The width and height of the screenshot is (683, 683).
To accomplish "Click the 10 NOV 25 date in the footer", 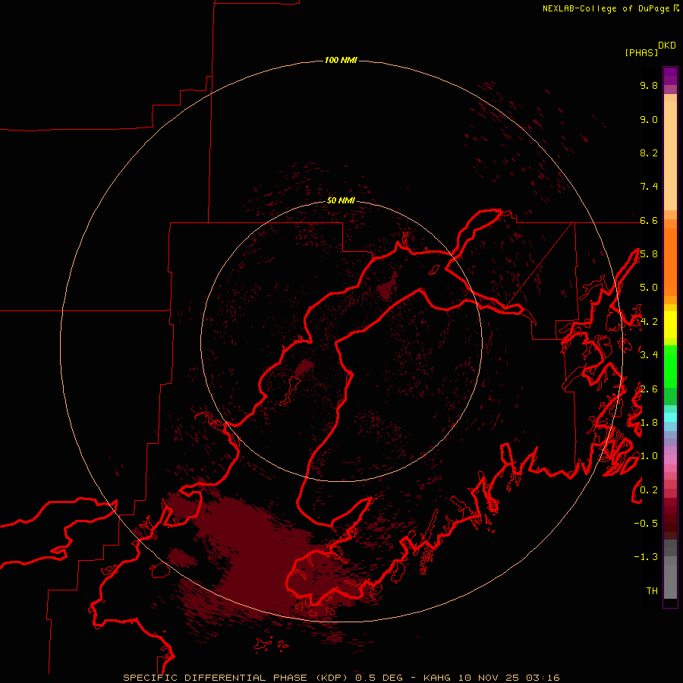I will pos(489,678).
